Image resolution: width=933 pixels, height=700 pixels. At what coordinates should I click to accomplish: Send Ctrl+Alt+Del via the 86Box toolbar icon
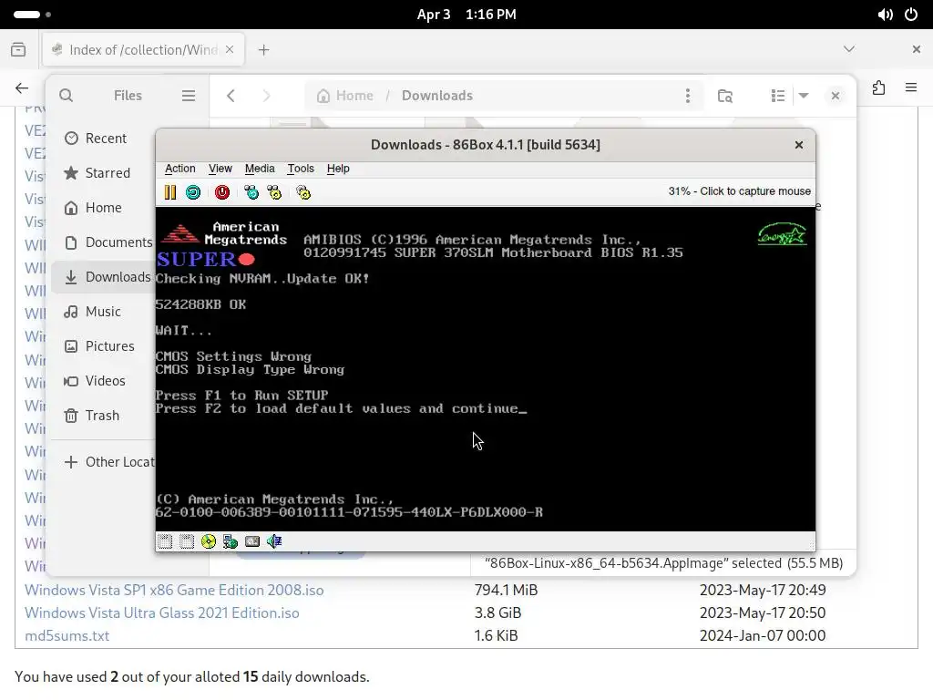coord(251,192)
